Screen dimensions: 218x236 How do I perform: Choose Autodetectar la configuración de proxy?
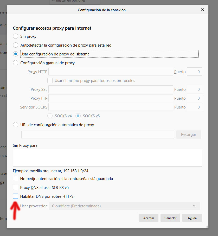click(16, 45)
